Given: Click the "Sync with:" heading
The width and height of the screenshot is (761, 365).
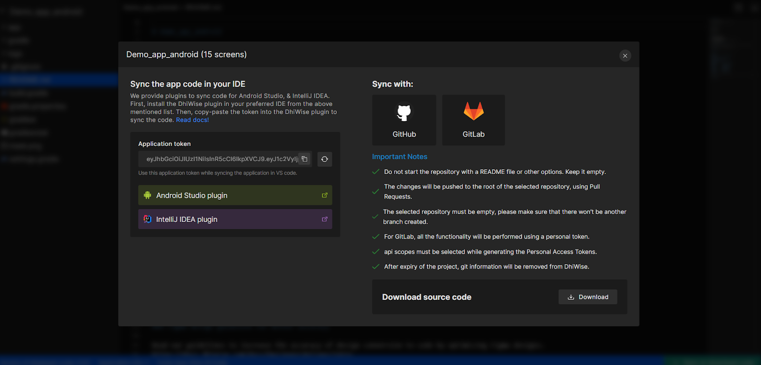Looking at the screenshot, I should tap(392, 84).
